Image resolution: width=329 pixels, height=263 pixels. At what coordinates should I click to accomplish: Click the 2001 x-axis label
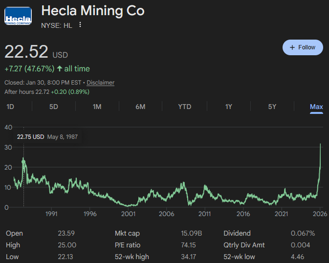[x=129, y=214]
